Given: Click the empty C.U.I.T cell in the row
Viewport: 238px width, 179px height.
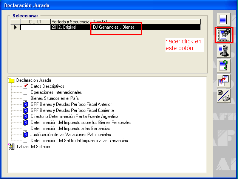Looking at the screenshot, I should [x=35, y=28].
